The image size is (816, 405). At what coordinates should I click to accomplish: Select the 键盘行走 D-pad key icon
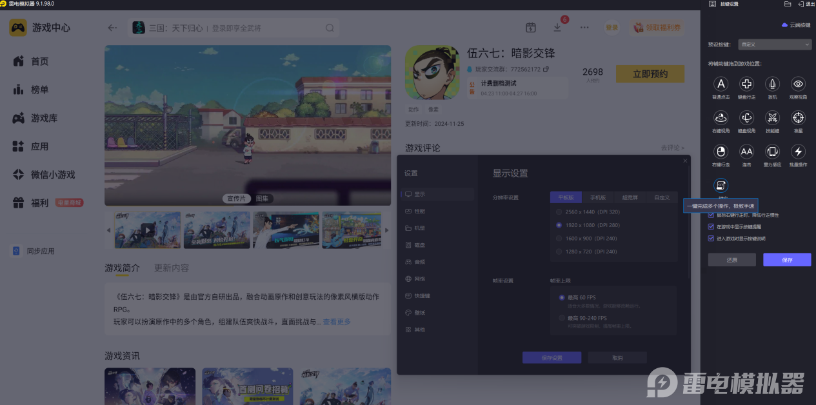click(x=746, y=84)
